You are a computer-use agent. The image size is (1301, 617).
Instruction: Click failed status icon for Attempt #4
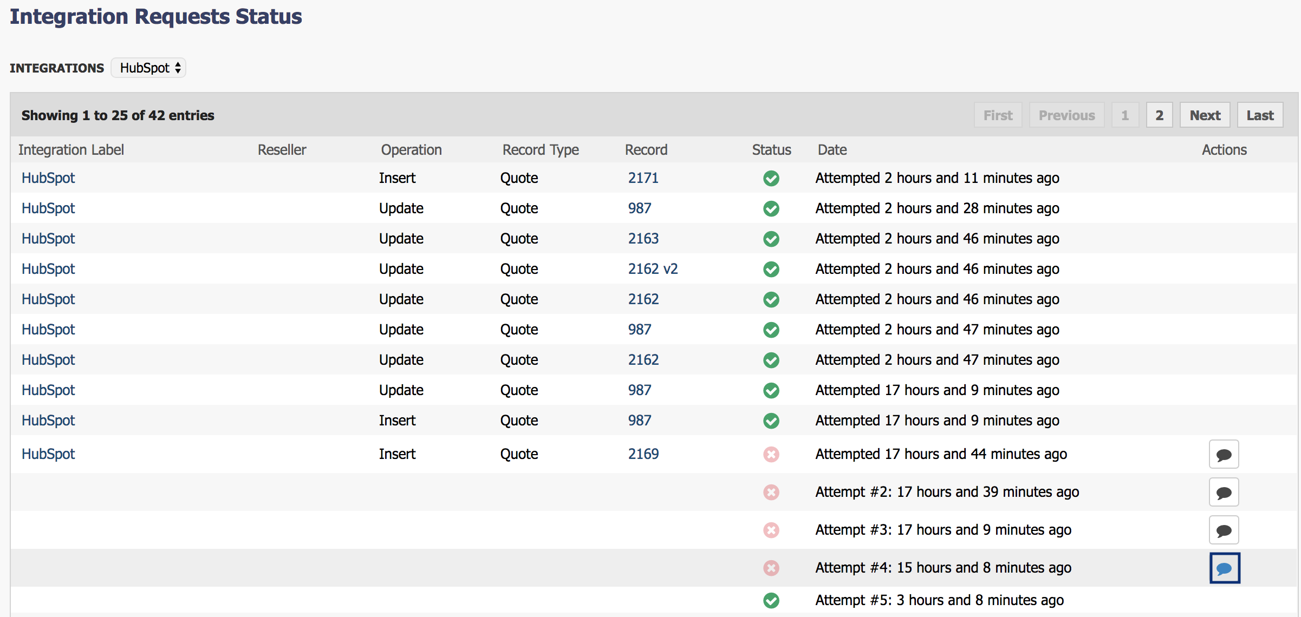(x=771, y=568)
